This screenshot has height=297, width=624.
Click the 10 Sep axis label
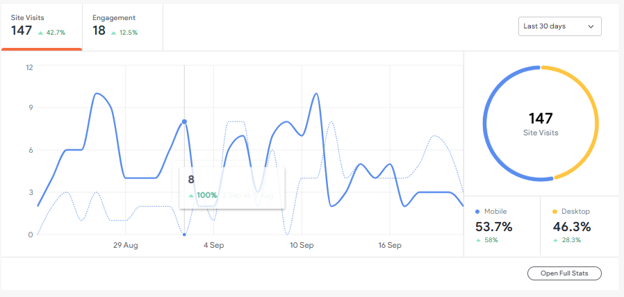(x=302, y=246)
